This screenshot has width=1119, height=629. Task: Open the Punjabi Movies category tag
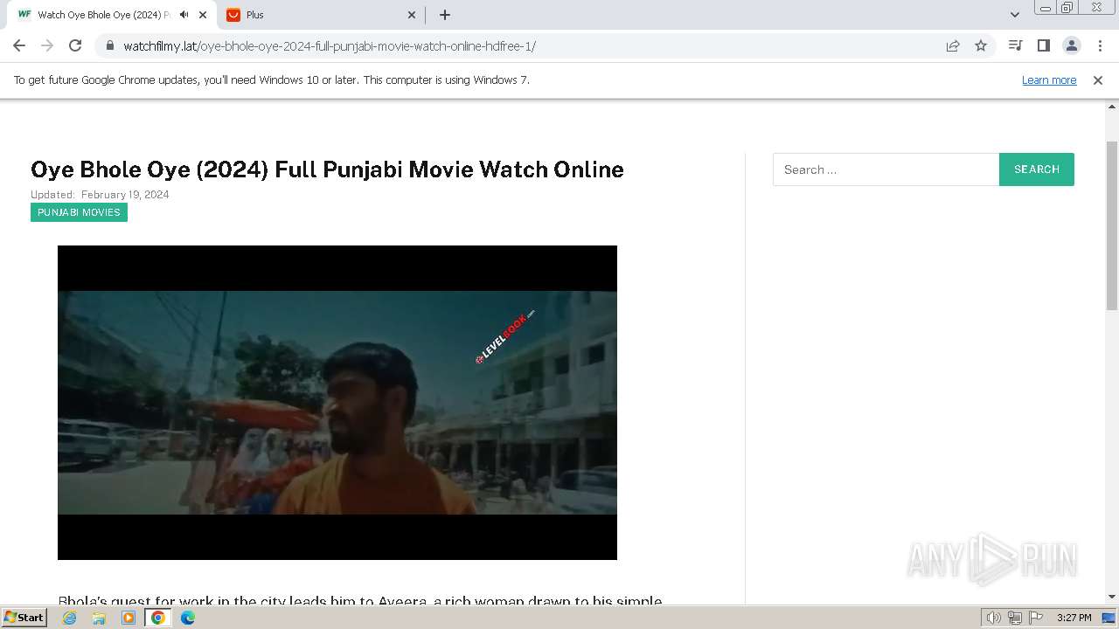(79, 212)
